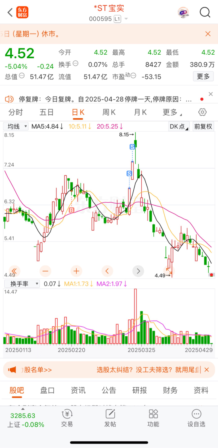218x448 pixels.
Task: Expand the stock code 000595 dropdown arrow
Action: click(x=126, y=19)
